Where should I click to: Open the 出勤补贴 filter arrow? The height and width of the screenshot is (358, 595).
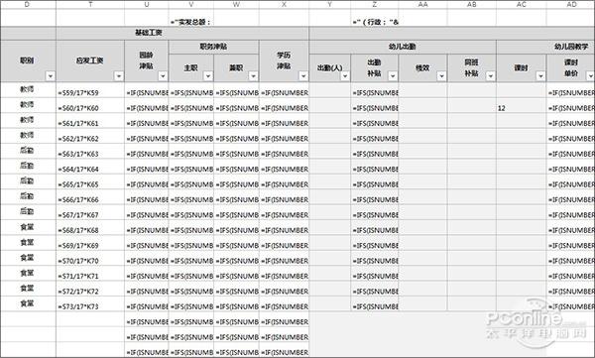click(x=393, y=76)
